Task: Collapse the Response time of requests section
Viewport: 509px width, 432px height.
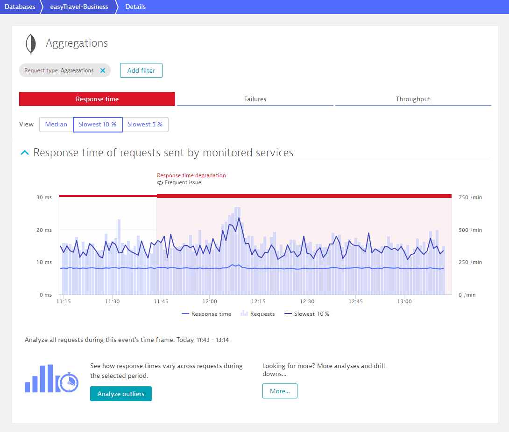Action: [x=24, y=153]
